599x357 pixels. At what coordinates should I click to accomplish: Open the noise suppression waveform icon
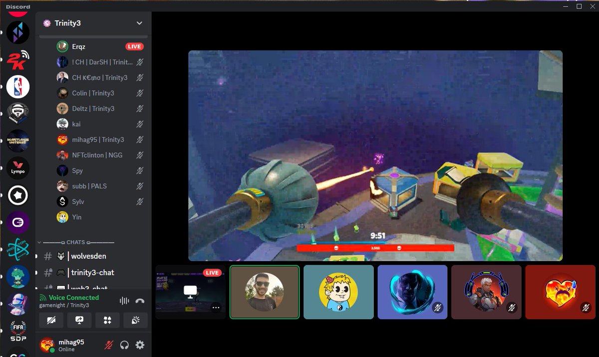pos(124,301)
